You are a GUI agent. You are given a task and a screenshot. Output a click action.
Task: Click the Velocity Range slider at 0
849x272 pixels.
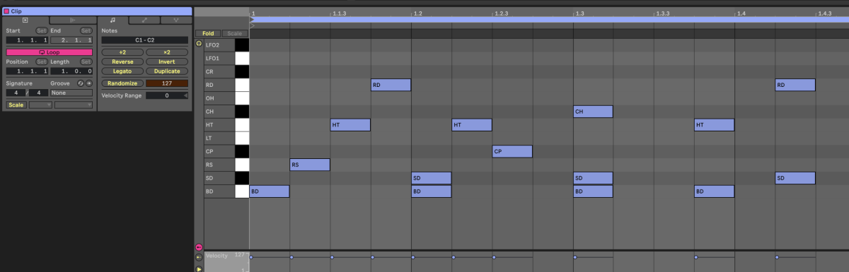167,95
